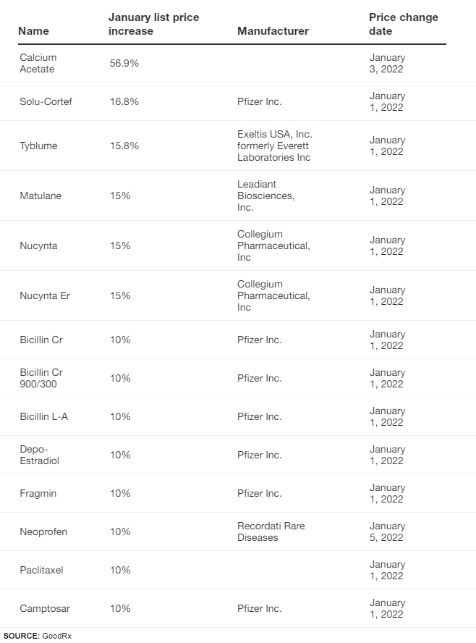Image resolution: width=476 pixels, height=643 pixels.
Task: Select the Solu-Cortef row name
Action: pyautogui.click(x=46, y=101)
